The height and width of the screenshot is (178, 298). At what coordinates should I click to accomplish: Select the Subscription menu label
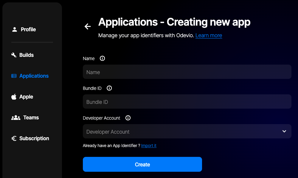pyautogui.click(x=34, y=138)
